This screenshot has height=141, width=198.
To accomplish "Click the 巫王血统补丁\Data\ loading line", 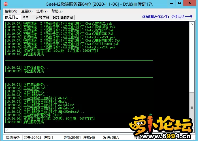I will [39, 98].
